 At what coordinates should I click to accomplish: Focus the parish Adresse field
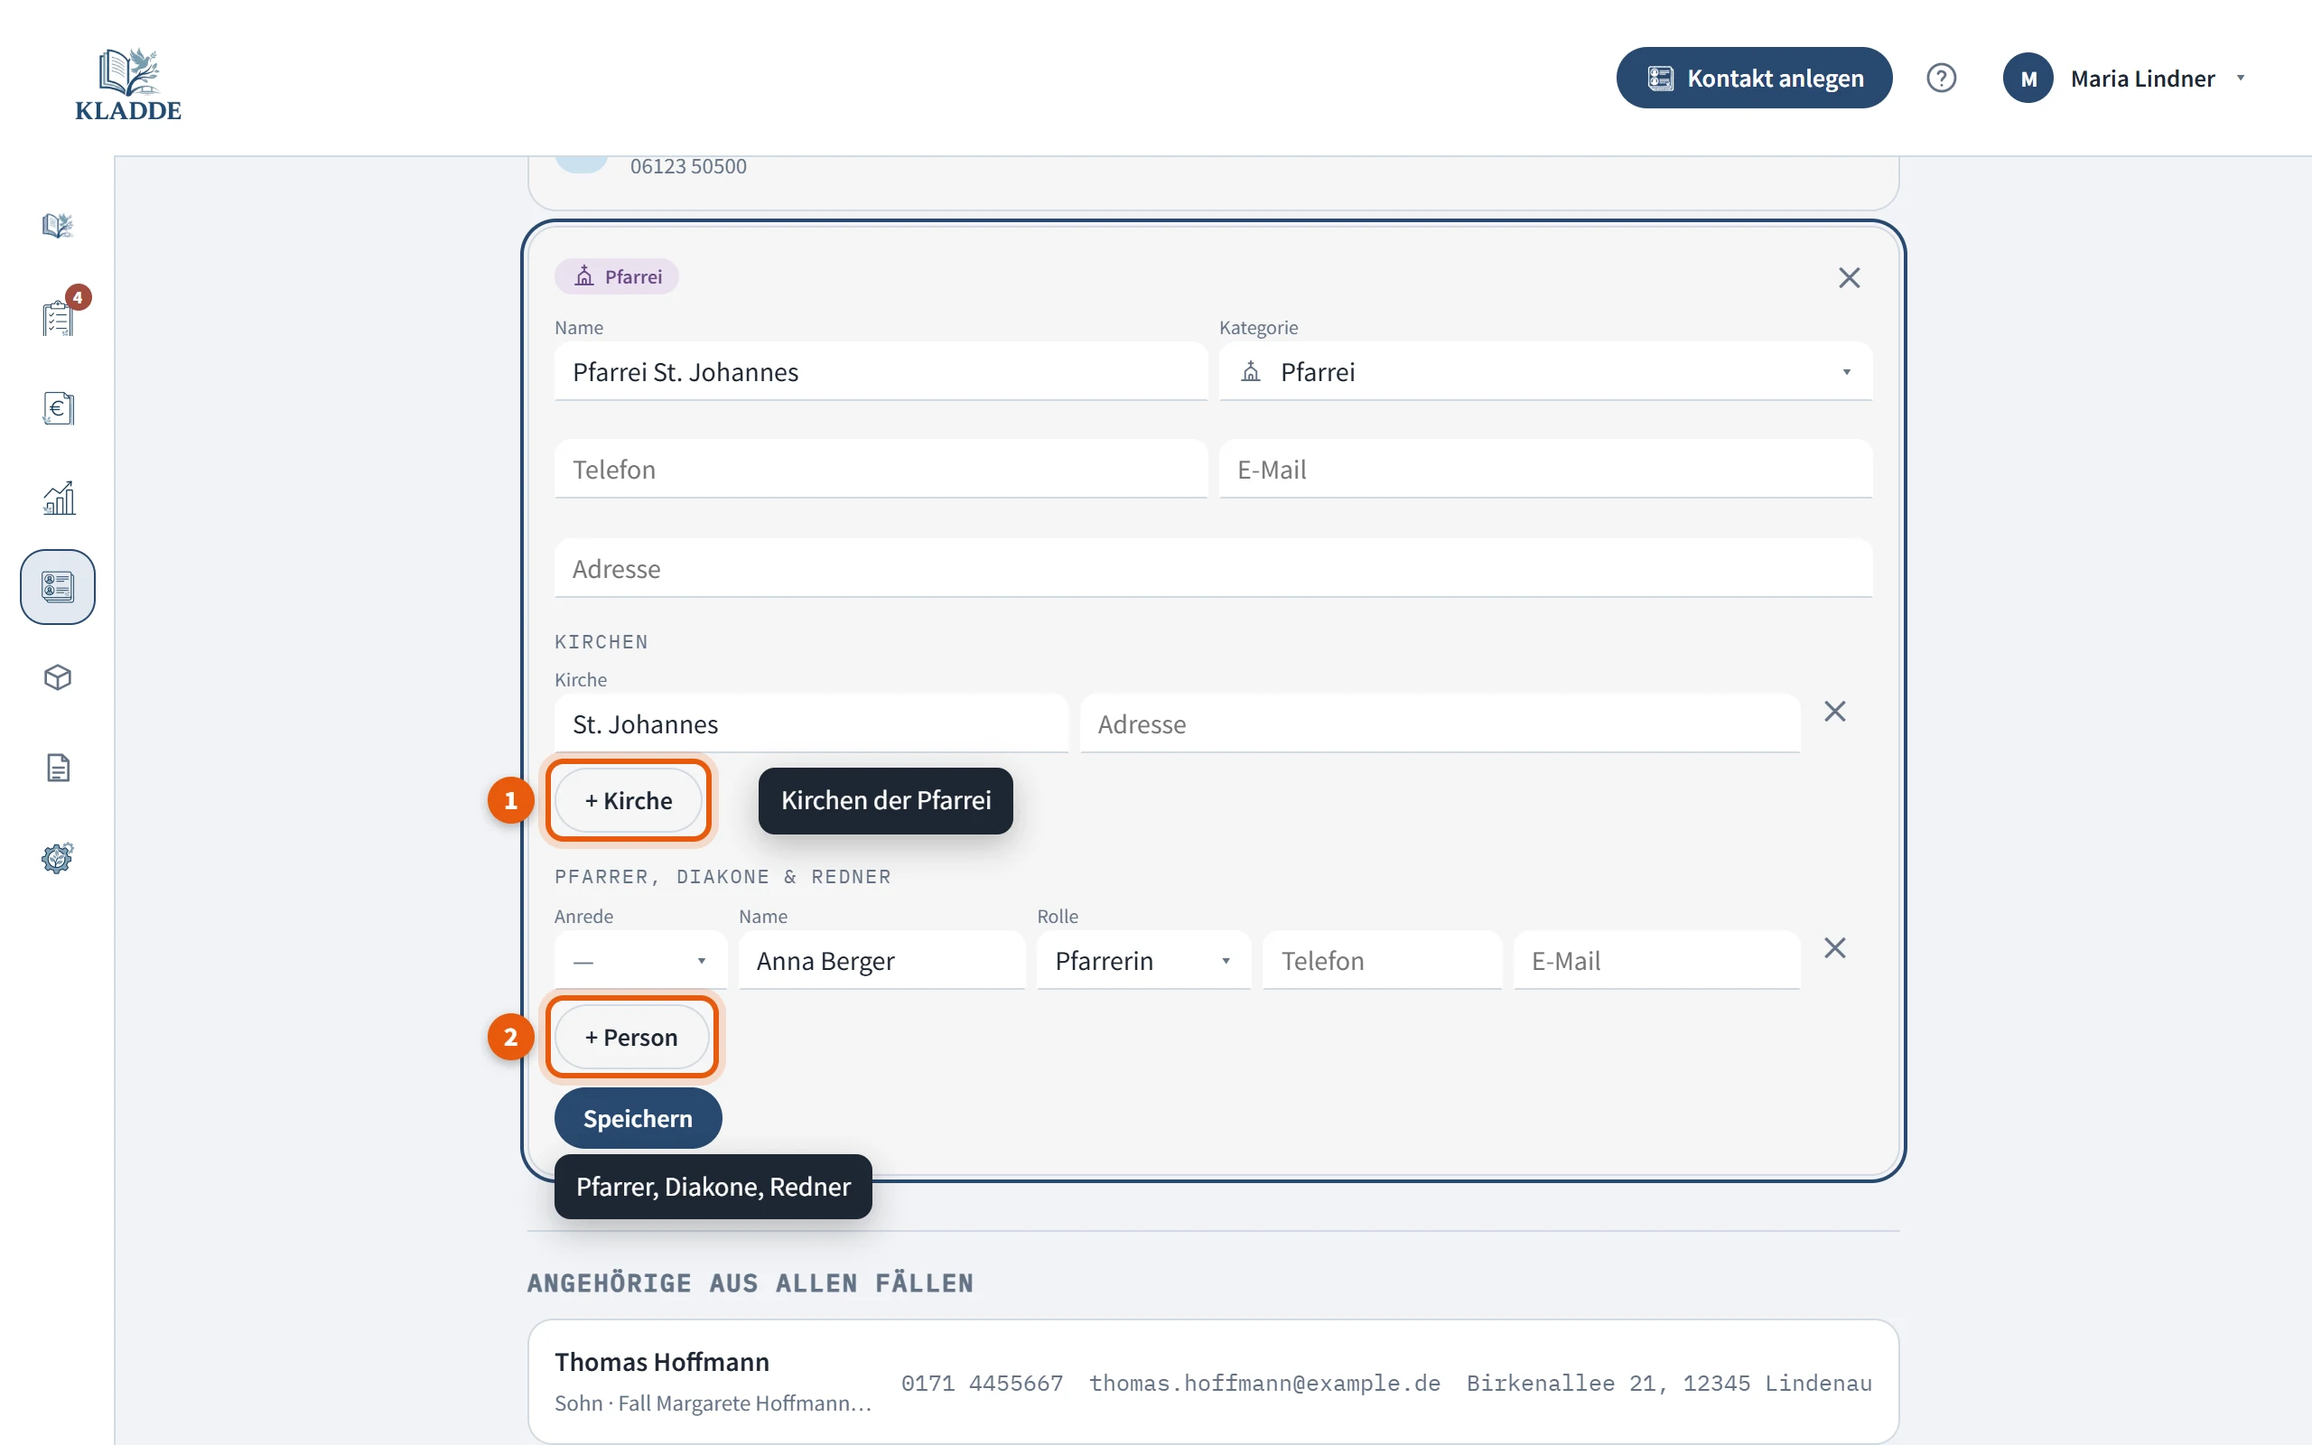[x=1212, y=569]
